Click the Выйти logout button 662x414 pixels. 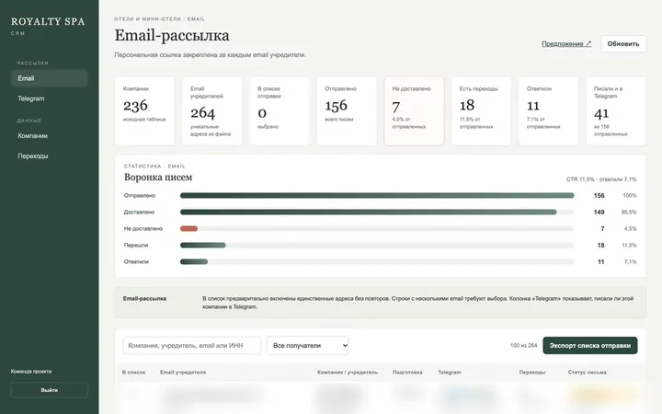pyautogui.click(x=49, y=390)
